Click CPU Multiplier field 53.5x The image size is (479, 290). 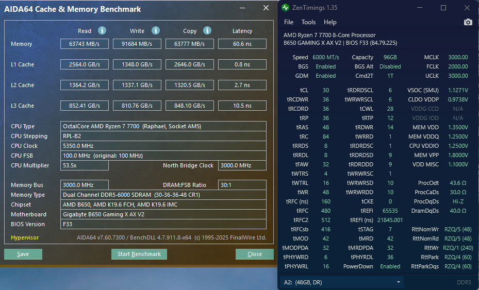pos(85,165)
